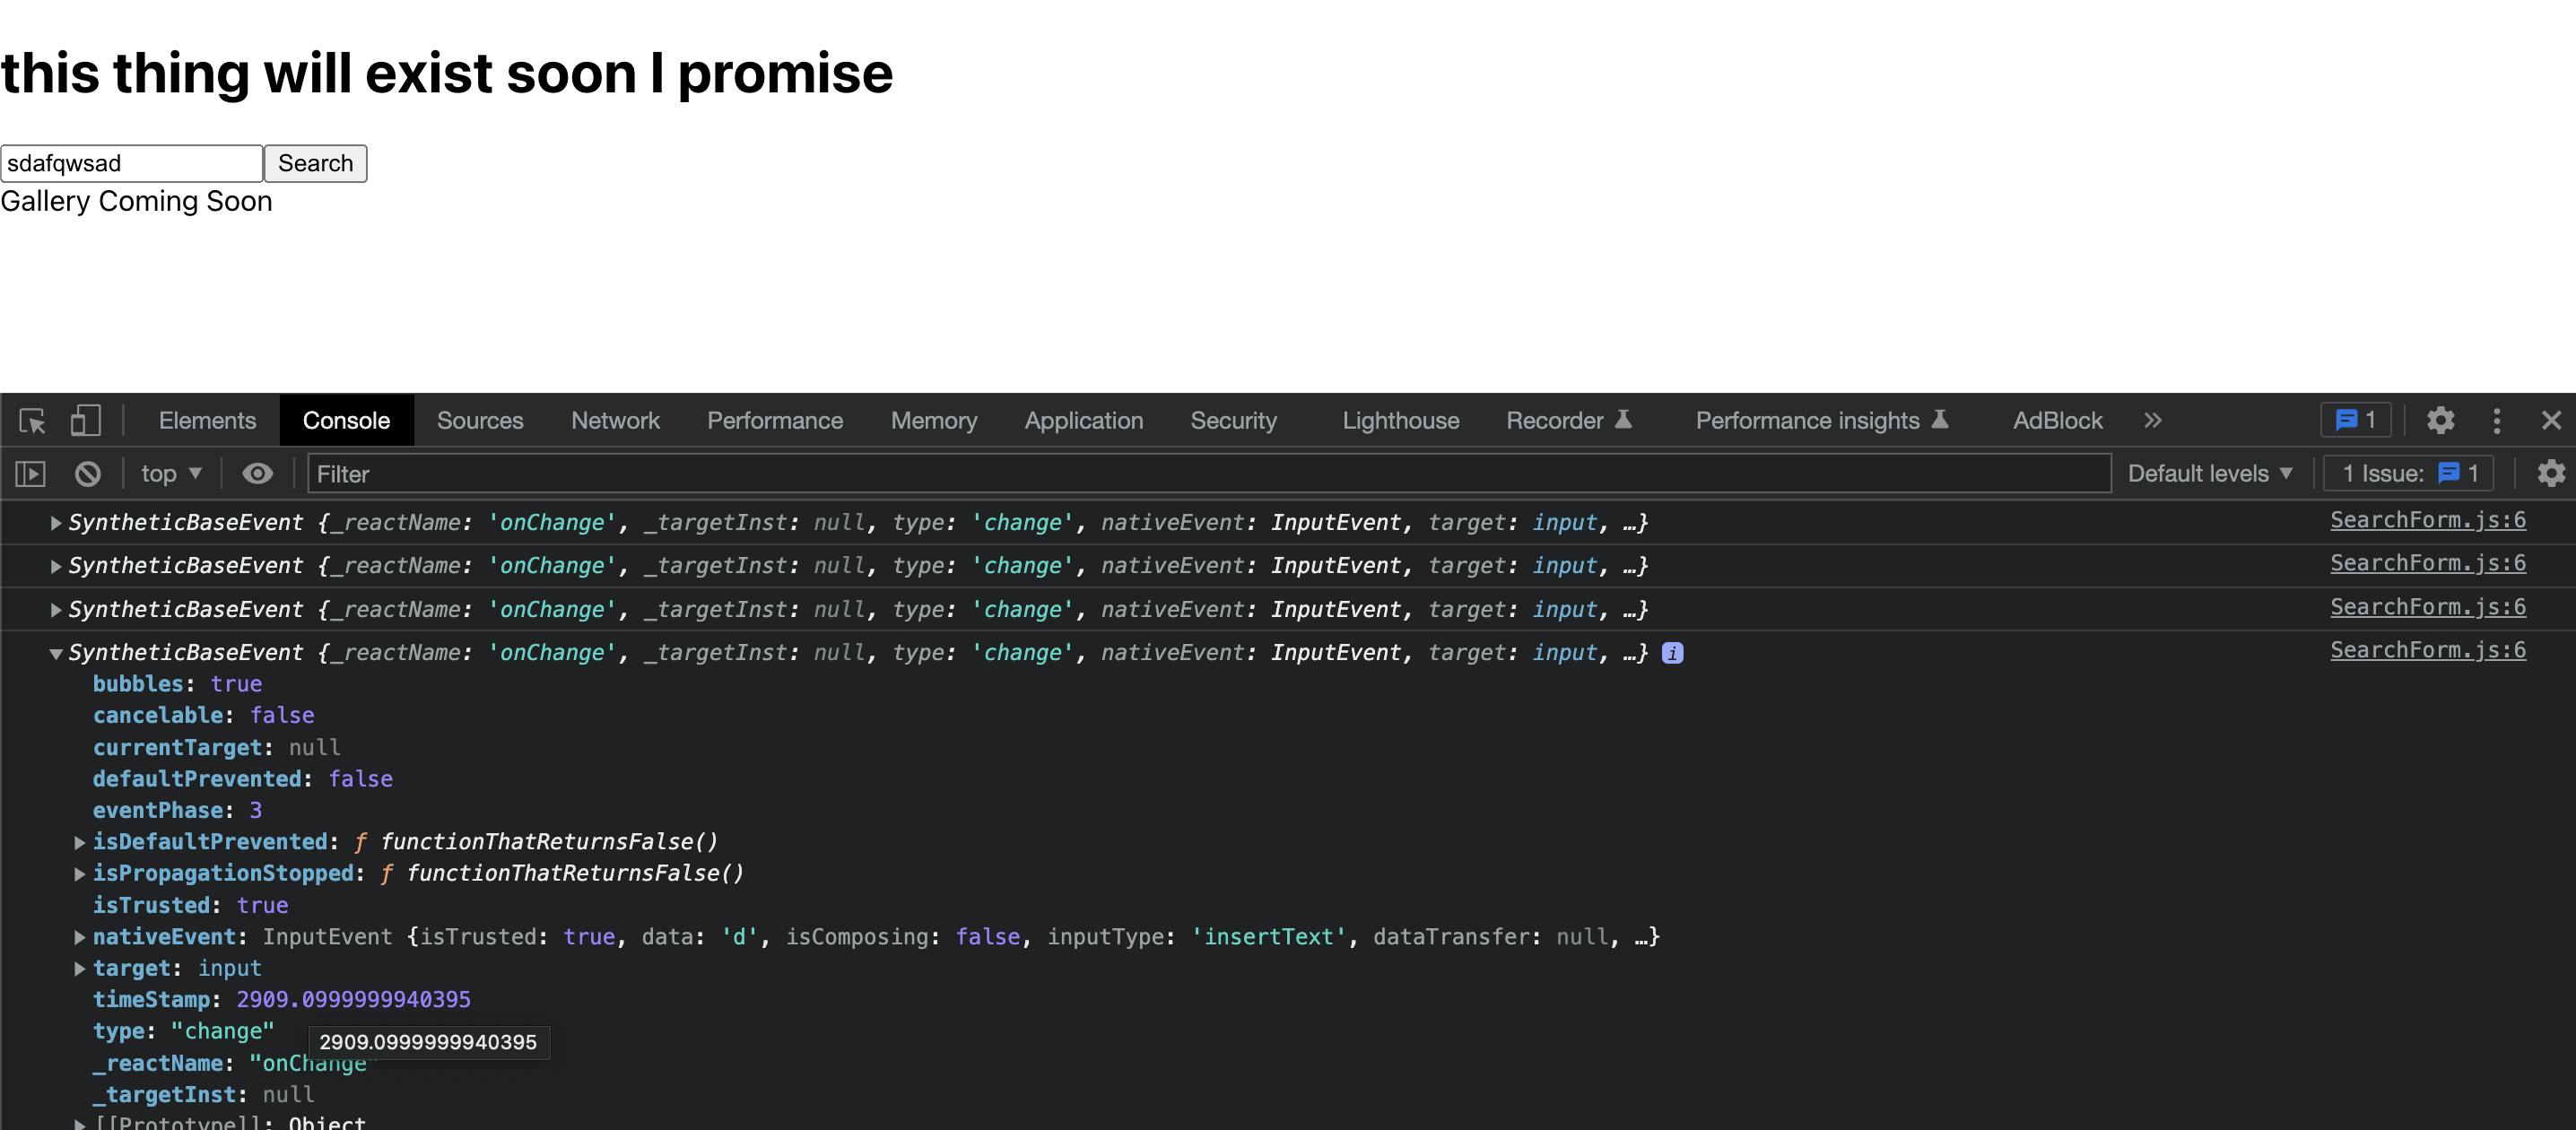Click the Elements panel tab
The width and height of the screenshot is (2576, 1130).
coord(207,419)
